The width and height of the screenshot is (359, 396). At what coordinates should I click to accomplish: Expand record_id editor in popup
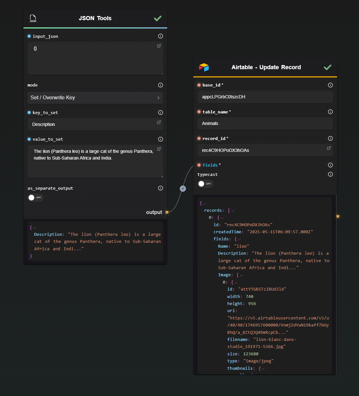click(329, 148)
